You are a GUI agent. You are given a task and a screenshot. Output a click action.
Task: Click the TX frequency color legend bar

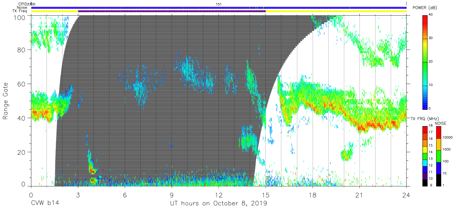pos(425,156)
